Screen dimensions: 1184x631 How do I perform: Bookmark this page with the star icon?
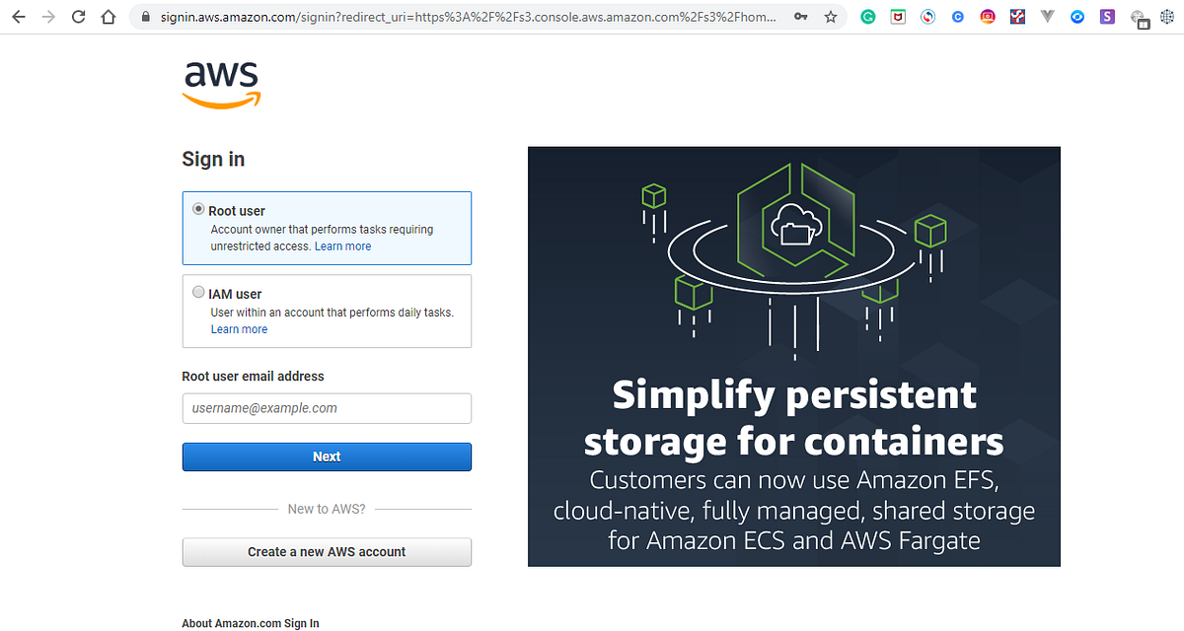point(830,17)
